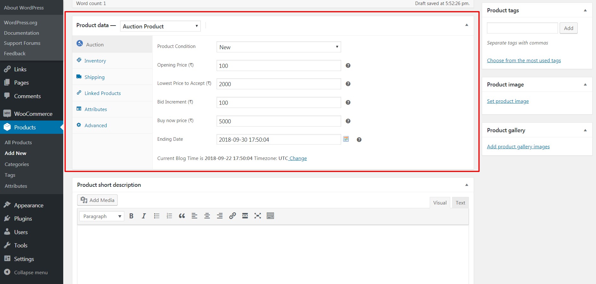This screenshot has height=284, width=596.
Task: Collapse the Product gallery panel
Action: [x=585, y=130]
